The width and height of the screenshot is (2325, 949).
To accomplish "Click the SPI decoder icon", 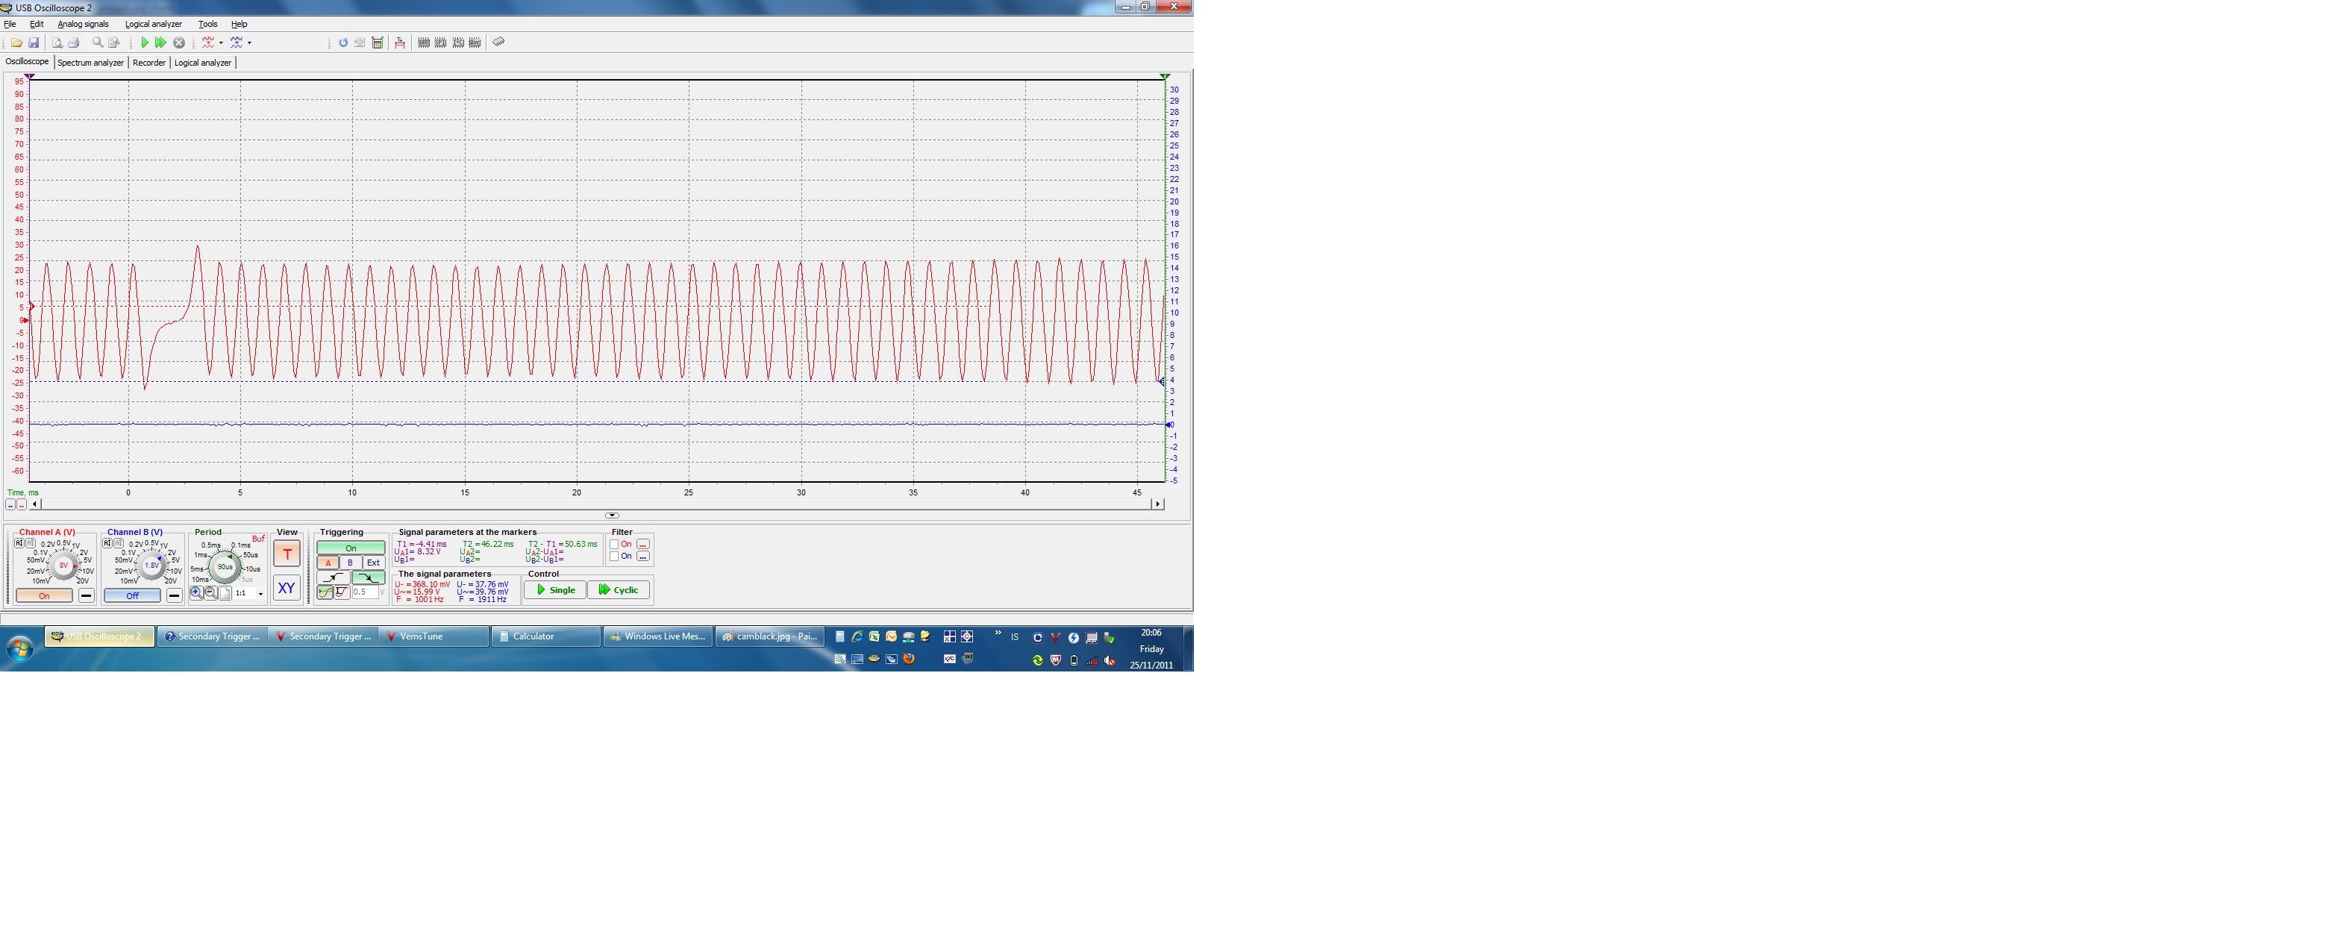I will click(x=440, y=43).
